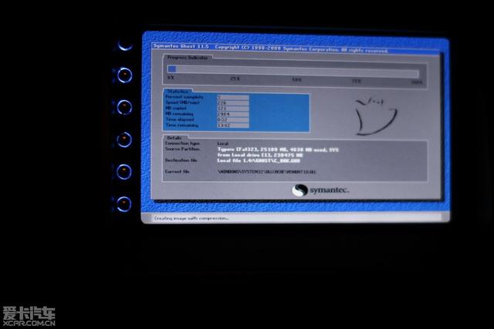Click the Statistics panel heading
The width and height of the screenshot is (494, 329).
[178, 91]
